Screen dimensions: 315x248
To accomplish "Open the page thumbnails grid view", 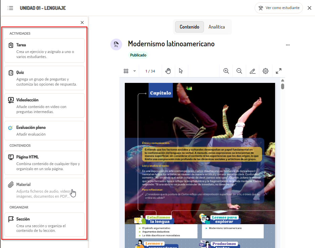I will point(126,71).
